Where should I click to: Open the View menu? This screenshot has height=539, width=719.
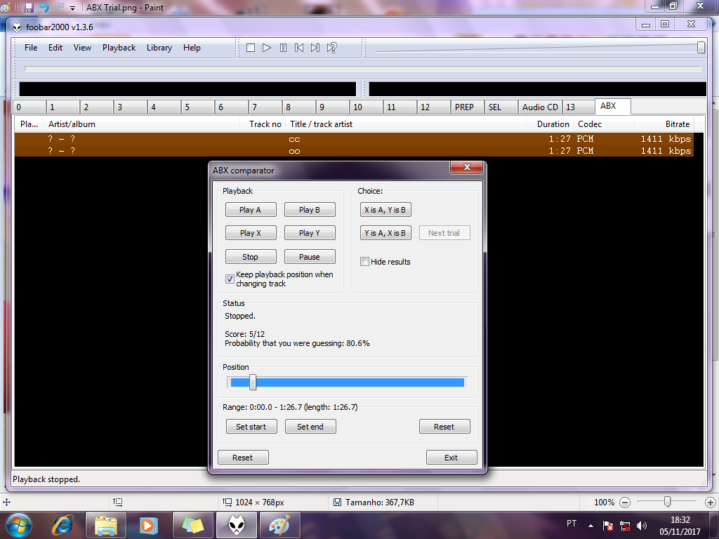click(x=82, y=48)
